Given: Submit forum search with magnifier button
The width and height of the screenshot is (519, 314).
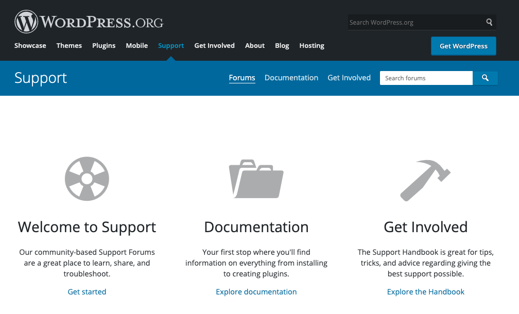Looking at the screenshot, I should tap(485, 78).
